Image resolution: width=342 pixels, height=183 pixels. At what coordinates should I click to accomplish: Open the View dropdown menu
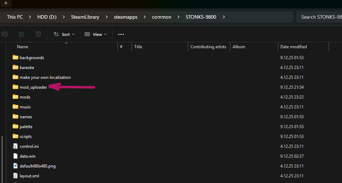click(95, 34)
